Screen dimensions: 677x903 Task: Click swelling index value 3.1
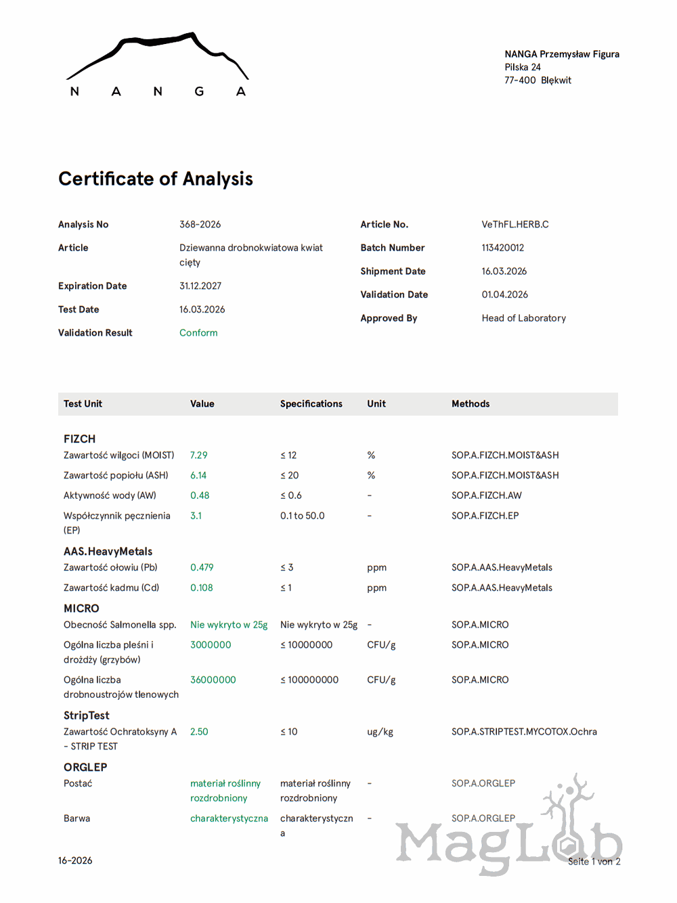pos(196,515)
